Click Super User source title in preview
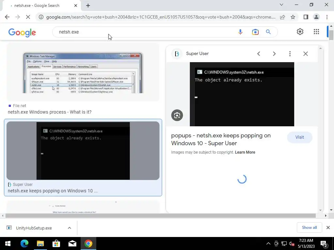The width and height of the screenshot is (334, 250). click(x=197, y=54)
